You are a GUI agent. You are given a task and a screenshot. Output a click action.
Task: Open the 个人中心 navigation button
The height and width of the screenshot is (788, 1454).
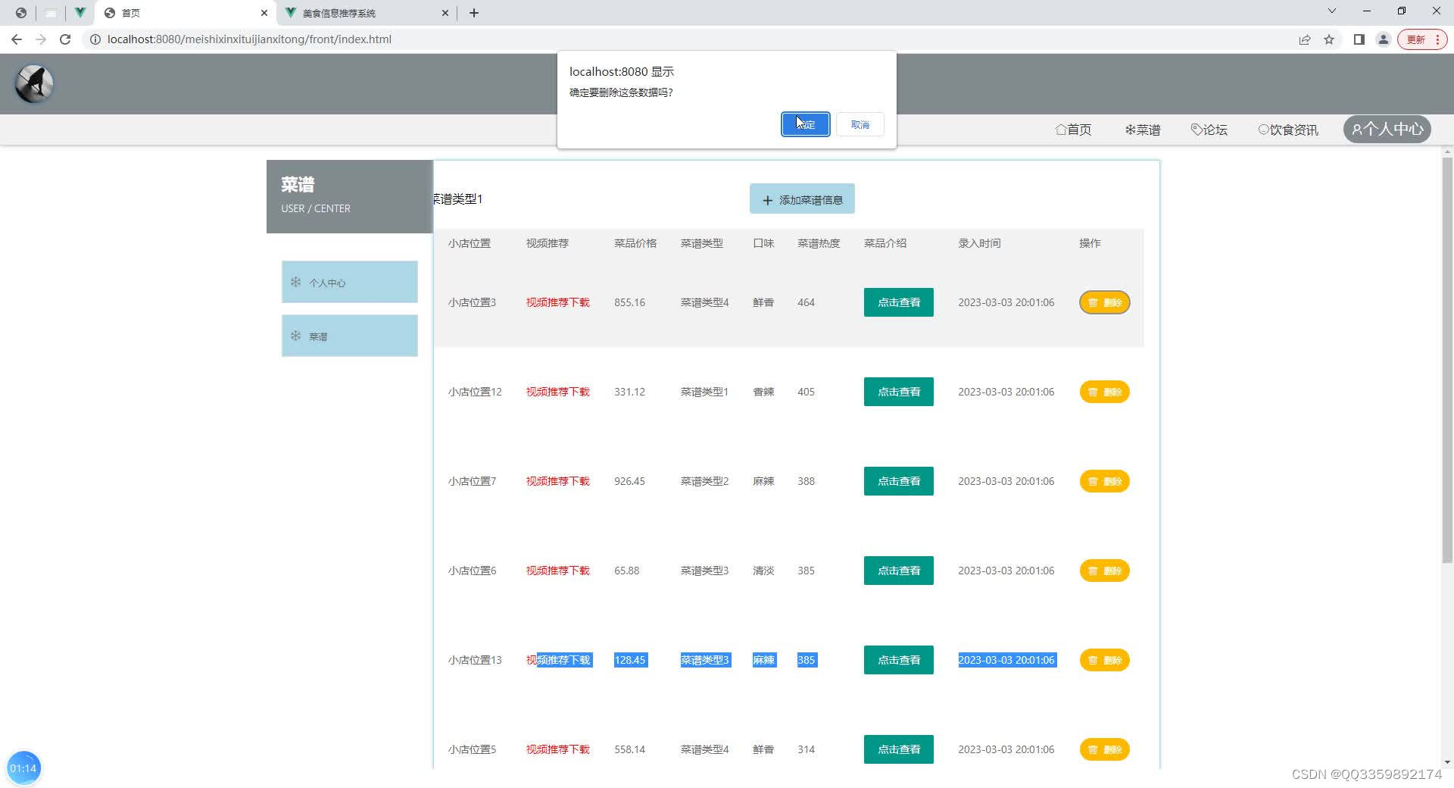click(1387, 129)
